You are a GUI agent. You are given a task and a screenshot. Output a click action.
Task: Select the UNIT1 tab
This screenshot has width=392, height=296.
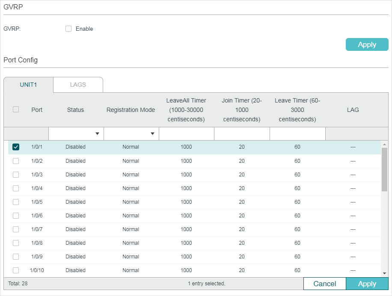coord(28,85)
